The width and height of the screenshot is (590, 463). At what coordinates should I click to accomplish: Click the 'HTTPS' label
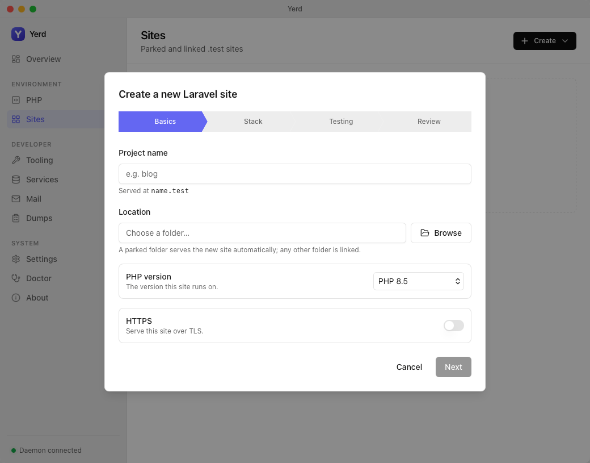(x=139, y=321)
